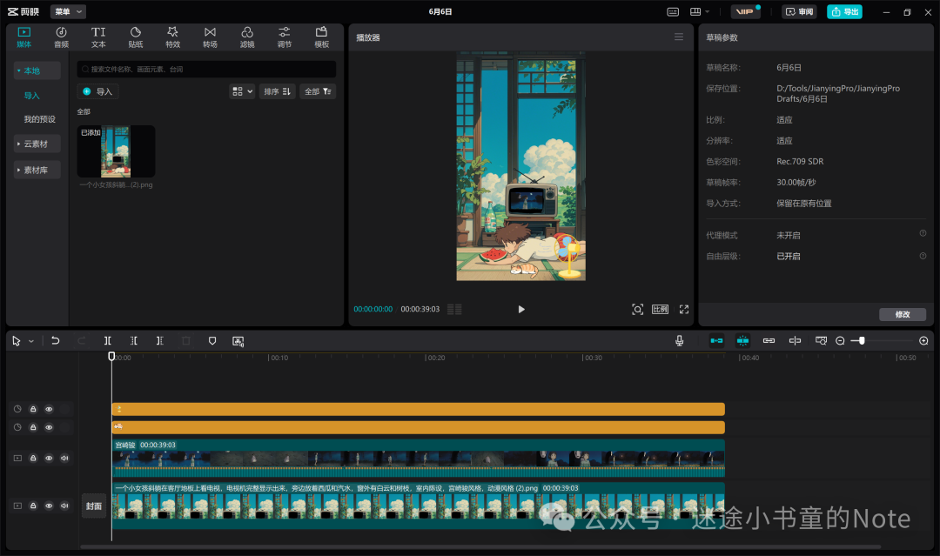940x556 pixels.
Task: Click the 审阅 review button
Action: tap(799, 11)
